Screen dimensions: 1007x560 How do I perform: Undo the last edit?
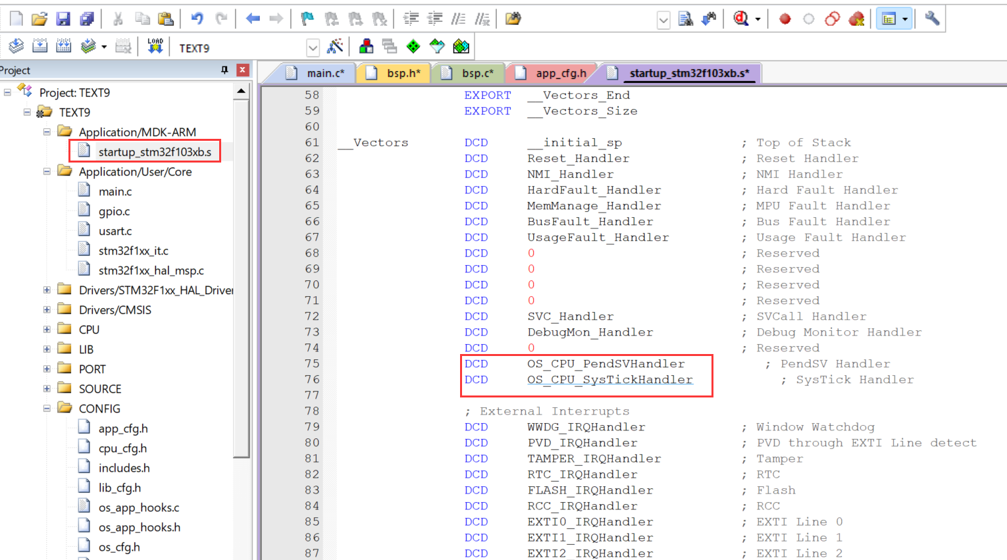(197, 18)
